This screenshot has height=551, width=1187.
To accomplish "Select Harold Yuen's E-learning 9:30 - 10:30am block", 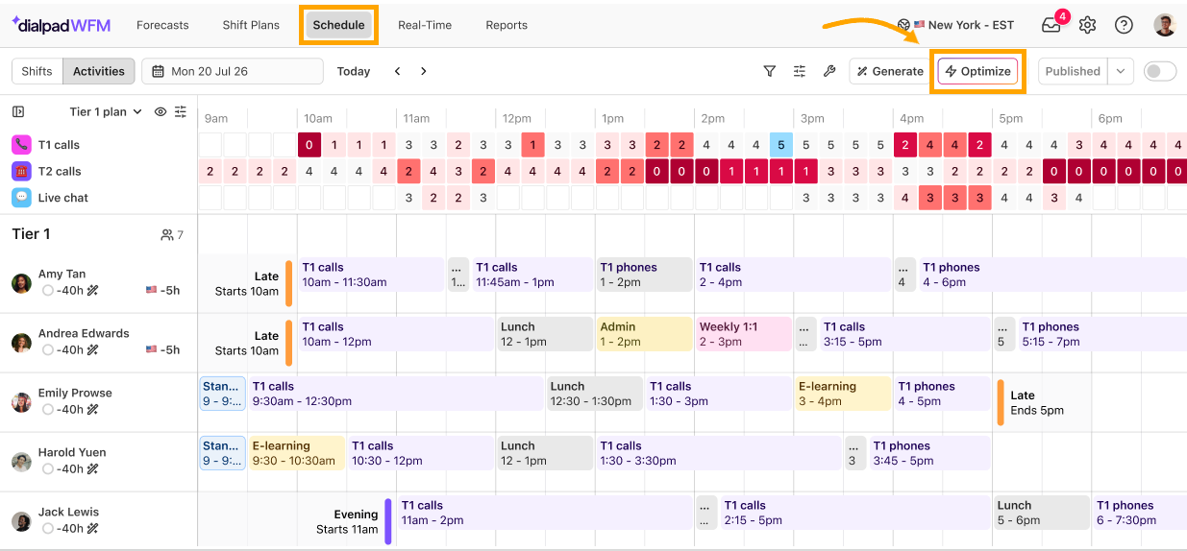I will click(297, 453).
